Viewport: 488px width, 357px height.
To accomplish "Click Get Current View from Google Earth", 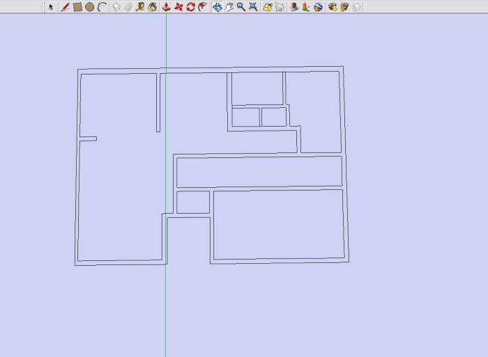I will 268,7.
